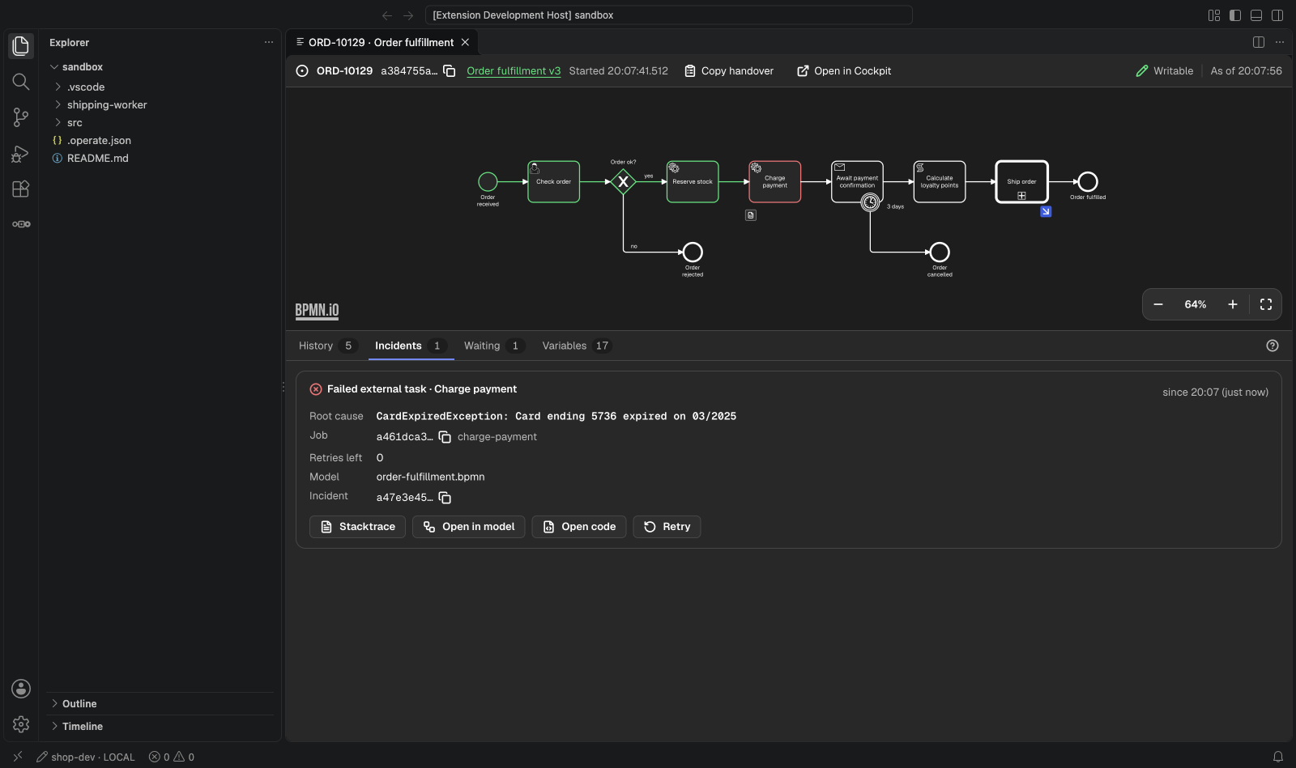Copy the instance id a384755a

pos(450,71)
